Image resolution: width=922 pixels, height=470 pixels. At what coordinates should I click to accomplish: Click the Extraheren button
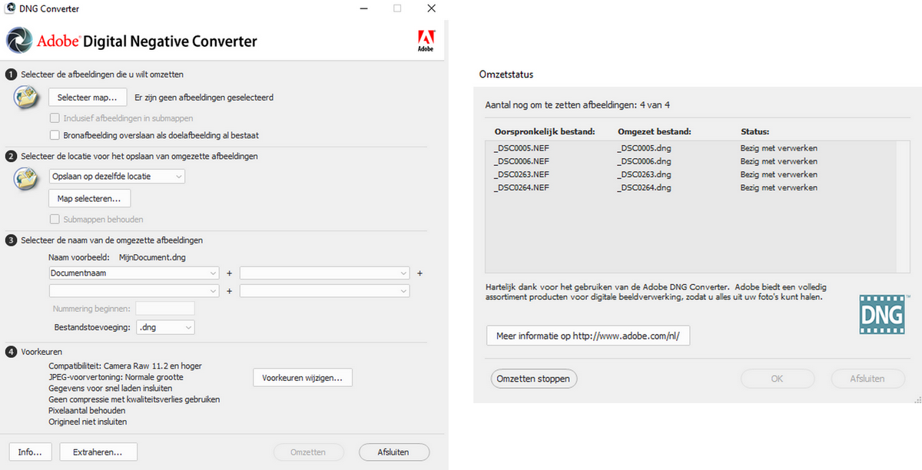[x=98, y=452]
